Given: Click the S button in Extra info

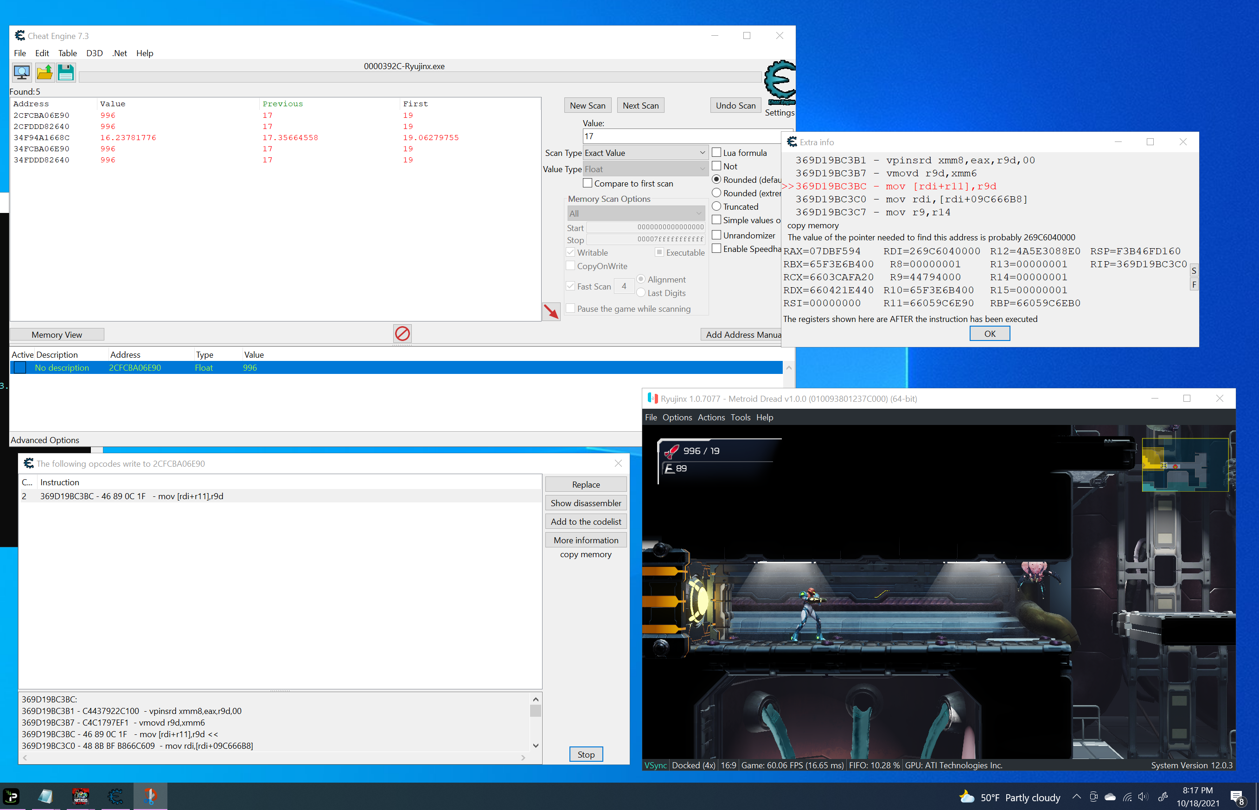Looking at the screenshot, I should 1194,271.
